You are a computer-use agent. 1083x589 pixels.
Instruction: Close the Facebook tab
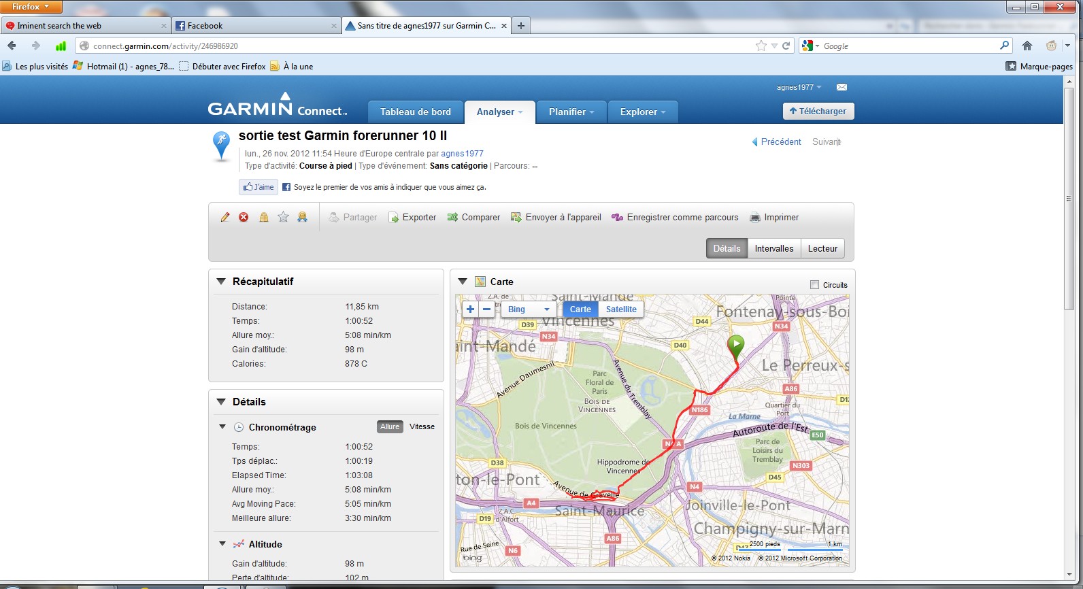[x=334, y=26]
